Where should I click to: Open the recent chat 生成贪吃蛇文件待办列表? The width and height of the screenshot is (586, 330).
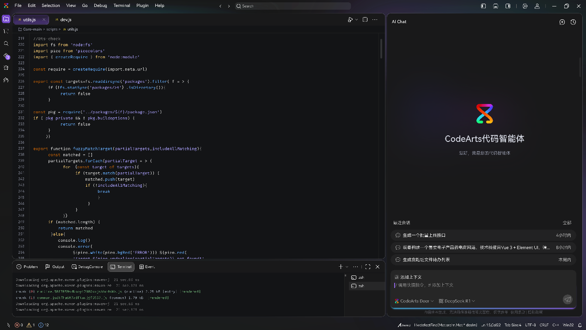(426, 260)
